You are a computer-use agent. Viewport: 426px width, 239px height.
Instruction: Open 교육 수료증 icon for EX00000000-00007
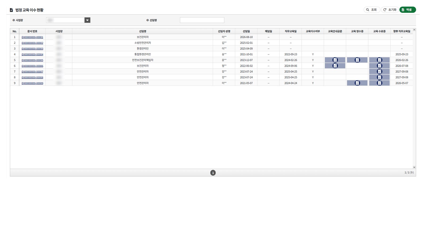(x=379, y=71)
